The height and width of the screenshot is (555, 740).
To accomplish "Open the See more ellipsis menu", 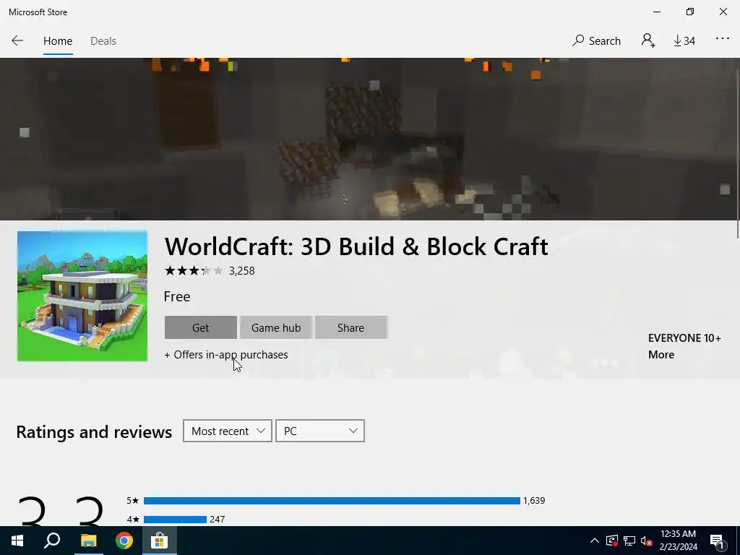I will tap(723, 39).
